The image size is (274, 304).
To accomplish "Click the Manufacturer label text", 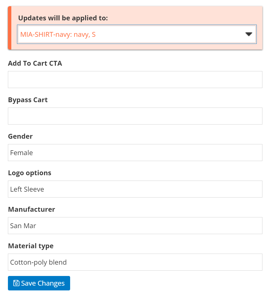I will (x=31, y=209).
